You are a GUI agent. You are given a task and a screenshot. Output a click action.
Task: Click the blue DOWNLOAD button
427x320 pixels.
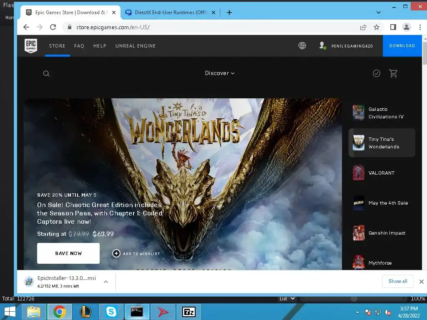pos(402,46)
